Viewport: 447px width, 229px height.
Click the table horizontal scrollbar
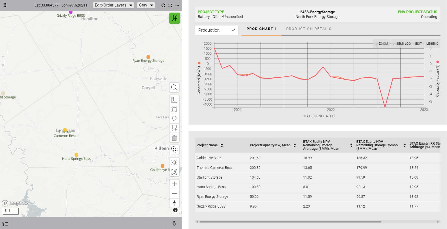click(290, 222)
